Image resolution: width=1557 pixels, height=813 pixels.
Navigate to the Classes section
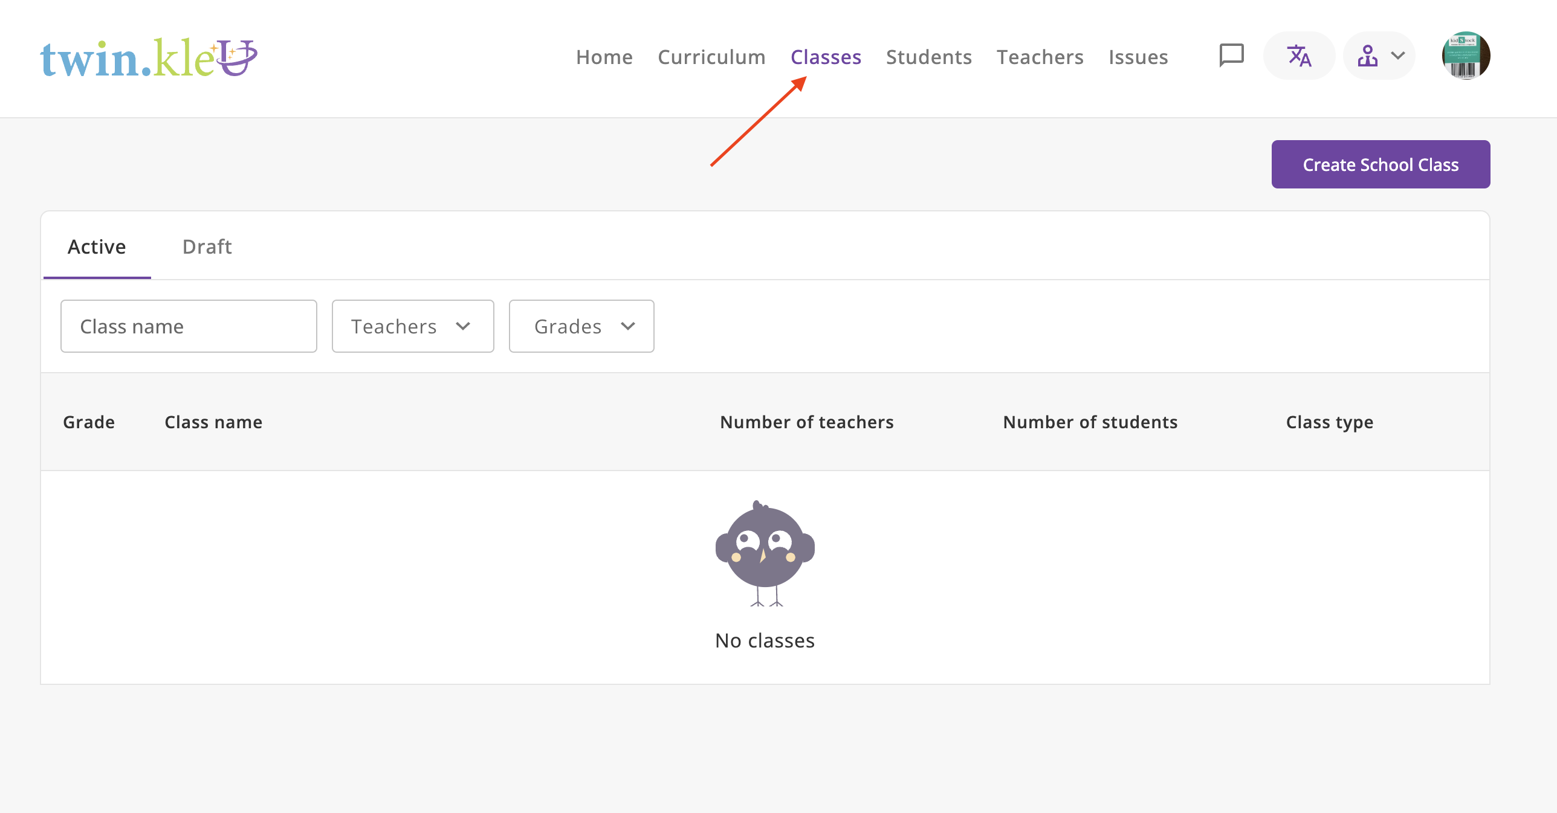826,57
